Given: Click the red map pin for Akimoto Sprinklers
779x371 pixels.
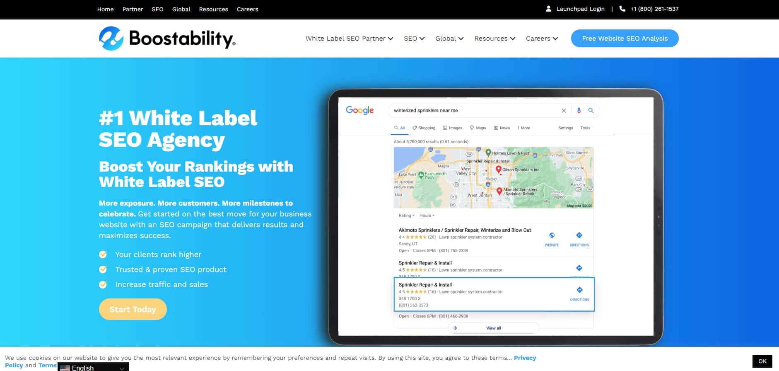Looking at the screenshot, I should click(x=499, y=191).
